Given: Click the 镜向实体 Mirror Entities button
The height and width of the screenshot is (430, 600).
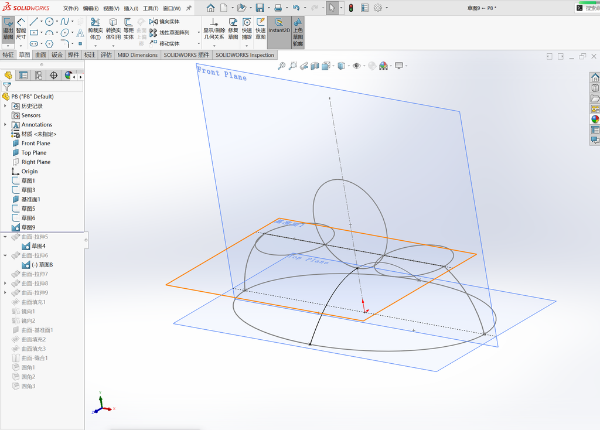Looking at the screenshot, I should tap(165, 22).
